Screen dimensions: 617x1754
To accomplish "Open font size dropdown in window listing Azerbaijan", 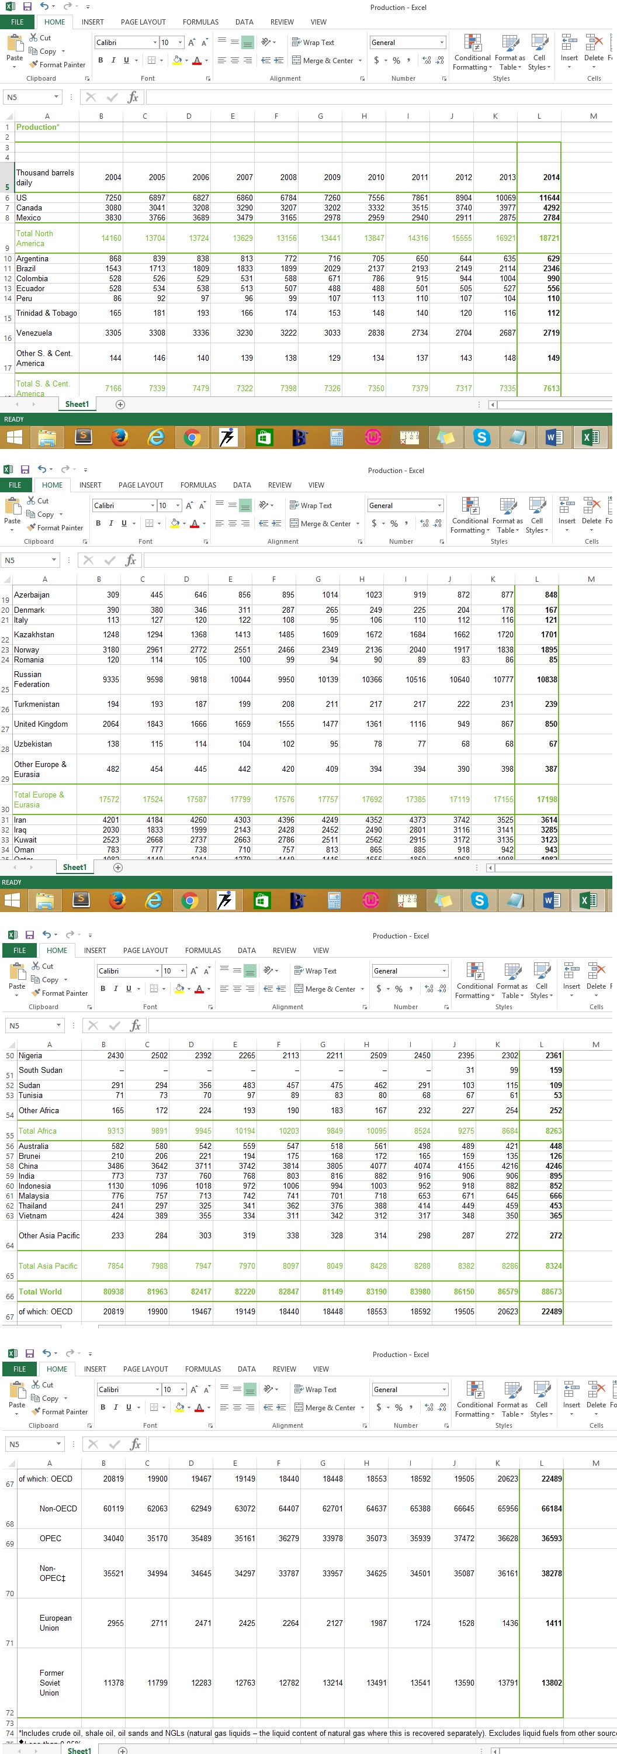I will tap(178, 505).
